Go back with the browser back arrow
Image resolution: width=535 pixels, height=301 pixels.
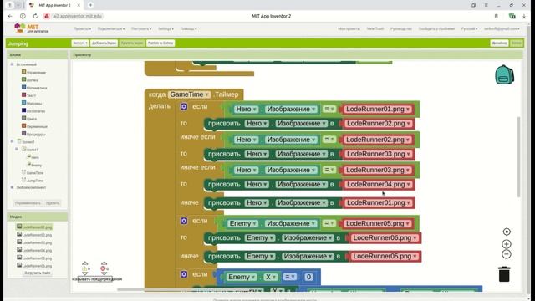10,16
